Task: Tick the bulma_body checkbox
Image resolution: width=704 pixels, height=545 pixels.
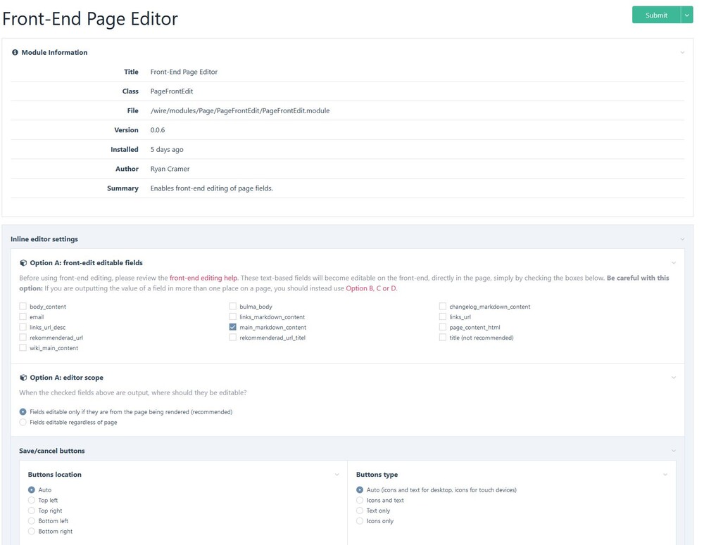Action: pos(233,307)
